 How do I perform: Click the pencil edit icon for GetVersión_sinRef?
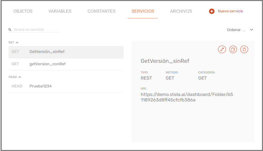pyautogui.click(x=222, y=49)
